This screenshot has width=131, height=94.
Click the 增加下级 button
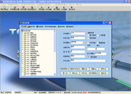(x=75, y=69)
